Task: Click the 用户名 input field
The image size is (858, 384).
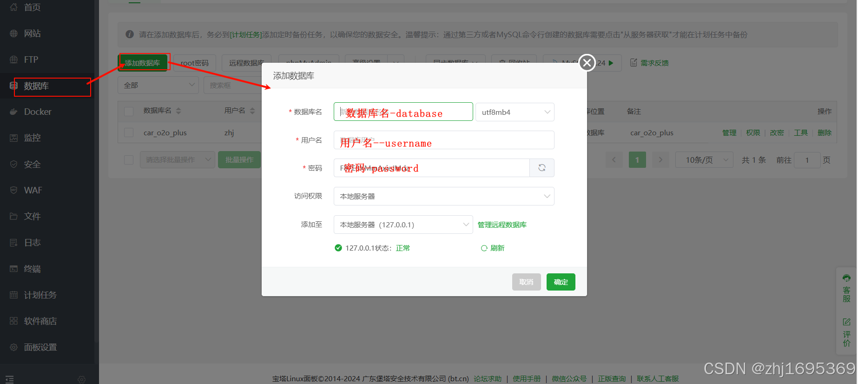Action: 444,140
